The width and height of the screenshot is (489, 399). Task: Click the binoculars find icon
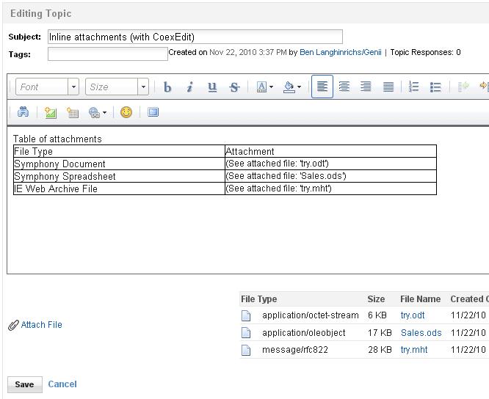point(23,112)
